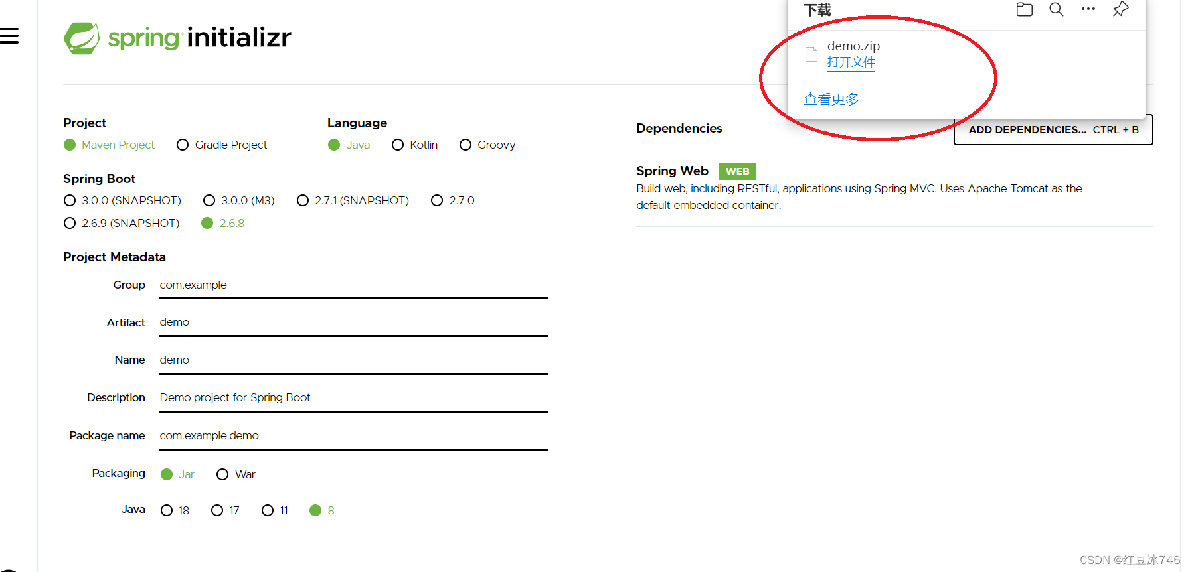Viewport: 1190px width, 572px height.
Task: Select Java version 11
Action: tap(275, 510)
